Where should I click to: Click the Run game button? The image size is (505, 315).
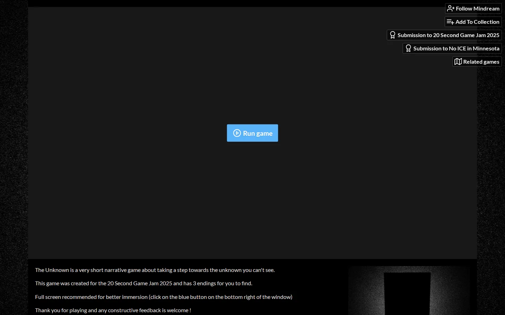pos(252,133)
